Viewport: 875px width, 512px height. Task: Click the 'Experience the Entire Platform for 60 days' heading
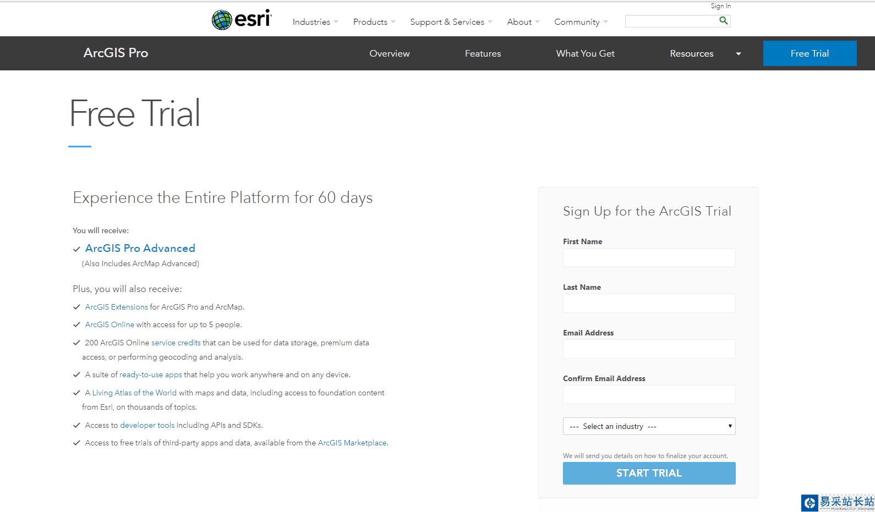[x=223, y=197]
